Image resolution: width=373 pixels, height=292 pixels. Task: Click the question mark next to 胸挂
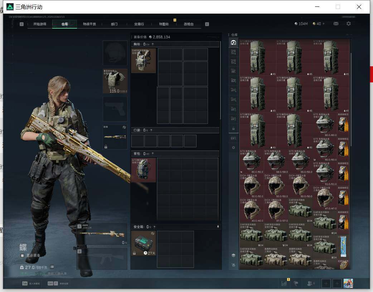153,44
